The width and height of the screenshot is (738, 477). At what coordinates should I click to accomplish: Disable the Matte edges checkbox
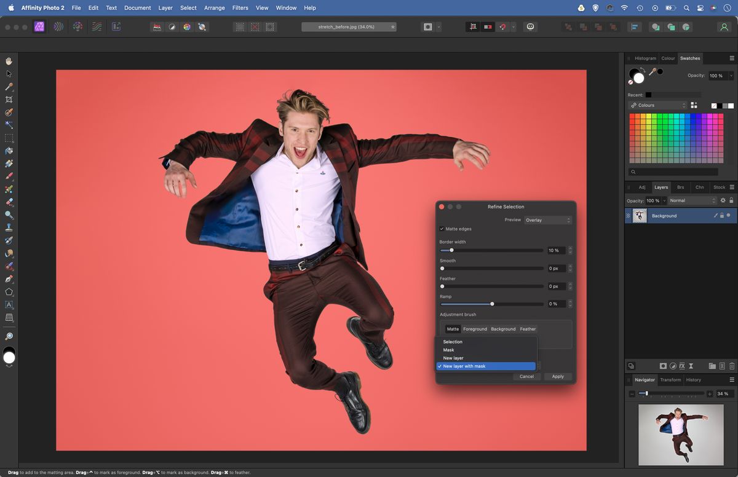(442, 229)
